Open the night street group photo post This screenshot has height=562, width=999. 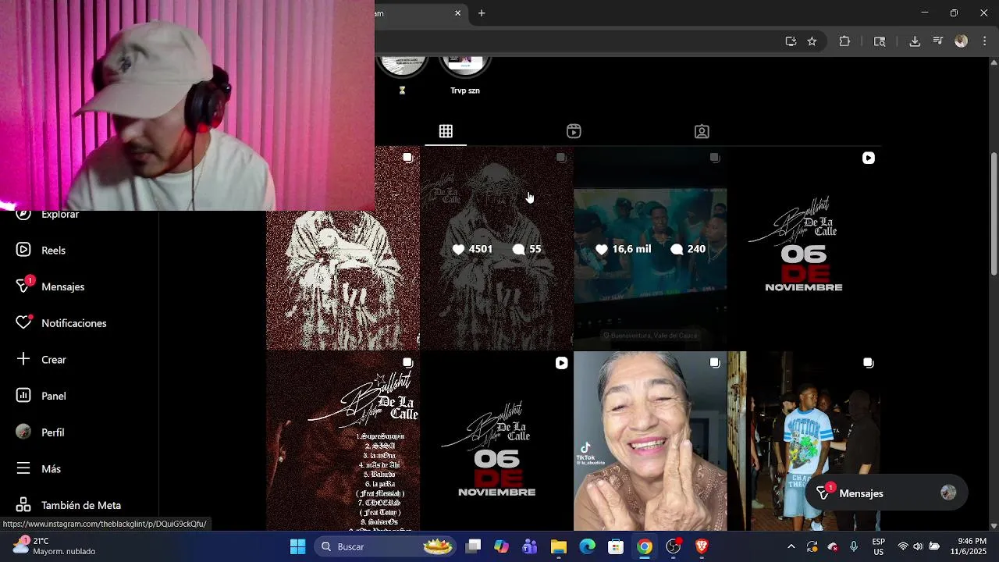point(804,442)
